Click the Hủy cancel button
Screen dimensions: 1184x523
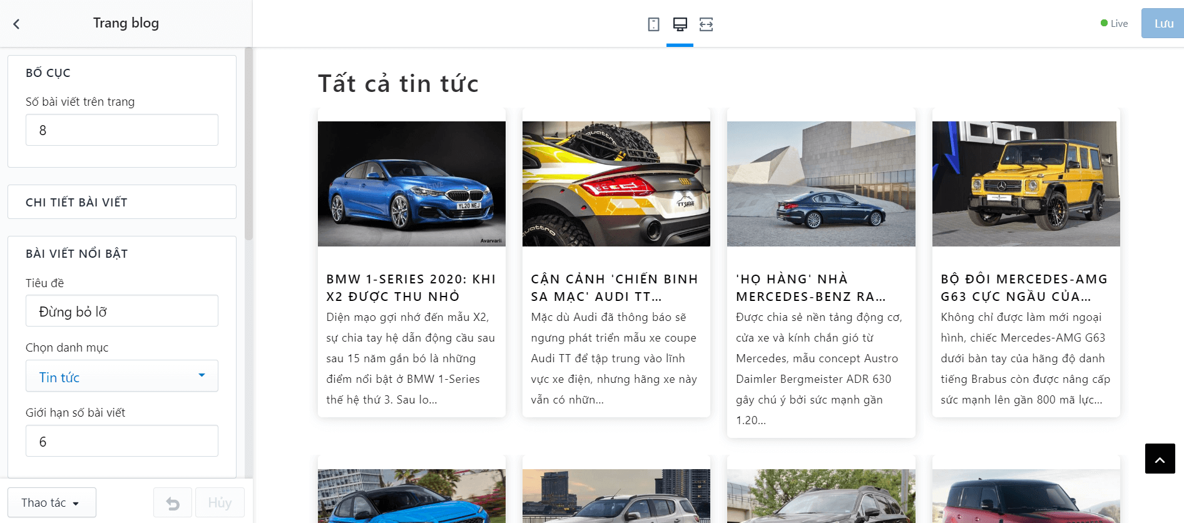pos(220,503)
